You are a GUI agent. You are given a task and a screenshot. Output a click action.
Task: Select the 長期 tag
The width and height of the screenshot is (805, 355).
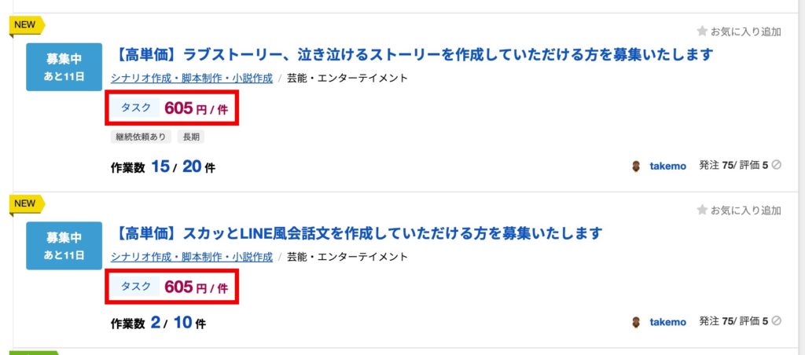190,137
